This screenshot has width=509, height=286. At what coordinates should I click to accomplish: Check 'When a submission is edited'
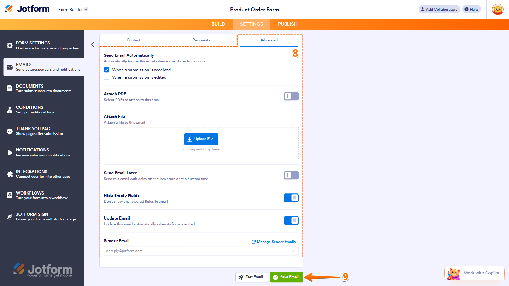(x=106, y=77)
